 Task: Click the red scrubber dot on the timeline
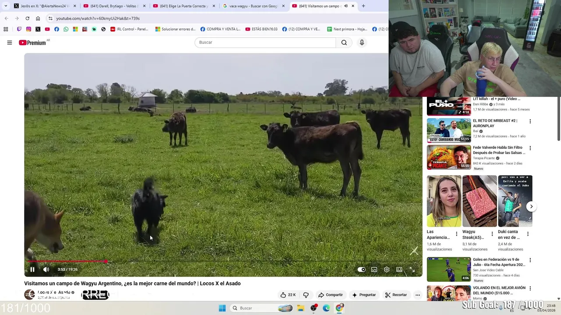[x=106, y=262]
